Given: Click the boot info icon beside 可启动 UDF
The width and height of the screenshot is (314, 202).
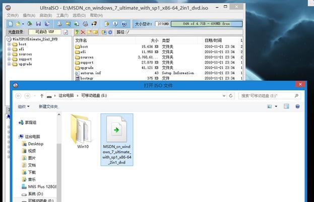Looking at the screenshot, I should 66,32.
